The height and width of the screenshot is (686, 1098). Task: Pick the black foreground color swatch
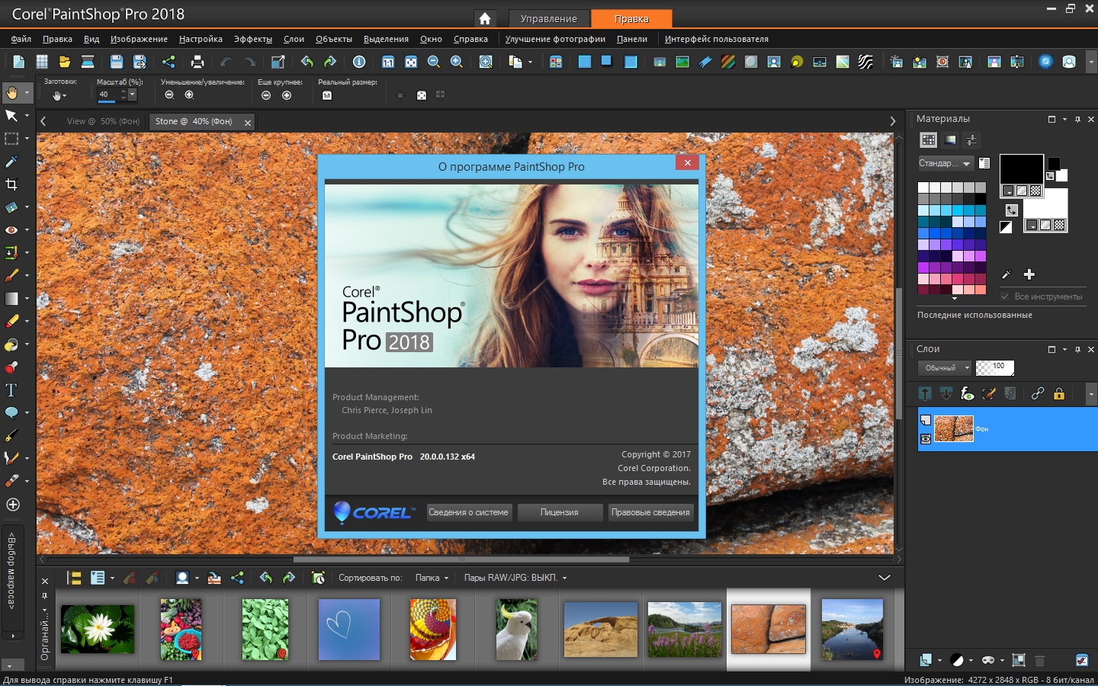tap(1020, 168)
